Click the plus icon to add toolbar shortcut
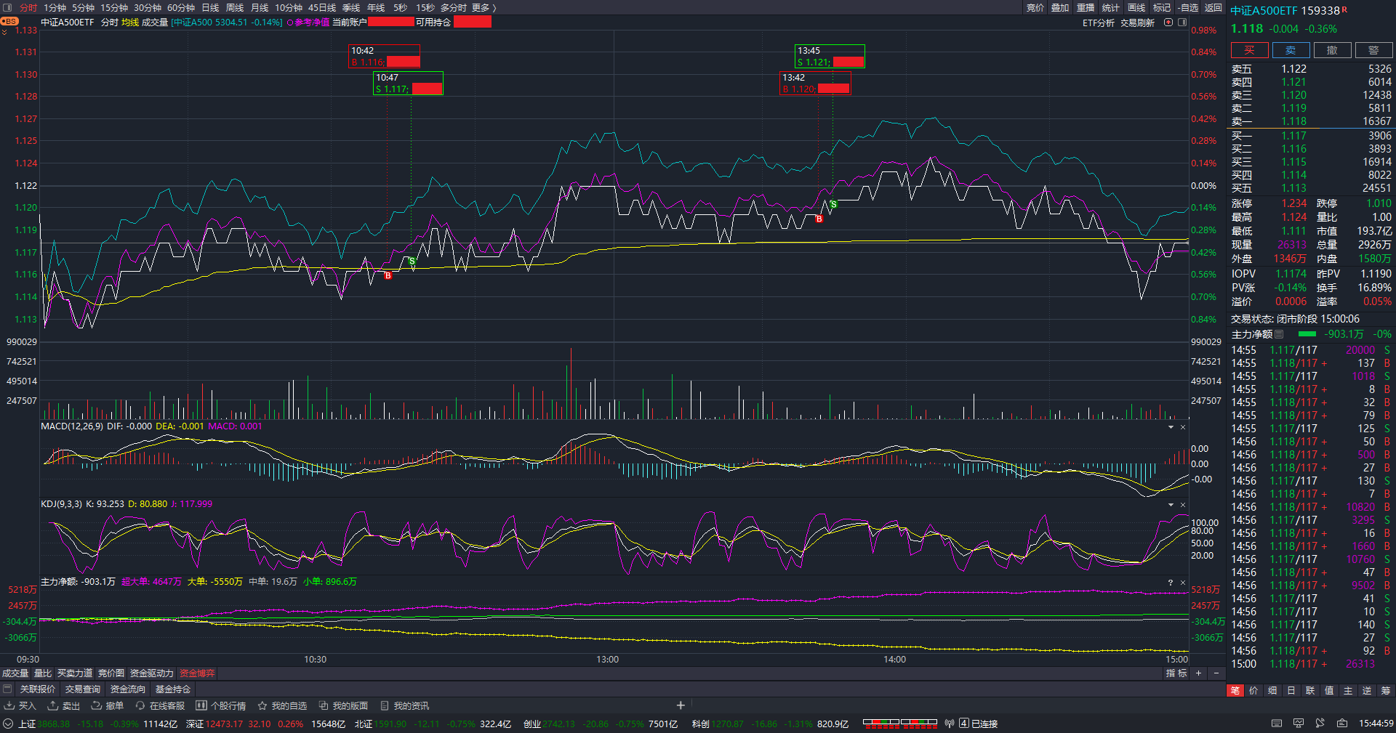 [681, 705]
